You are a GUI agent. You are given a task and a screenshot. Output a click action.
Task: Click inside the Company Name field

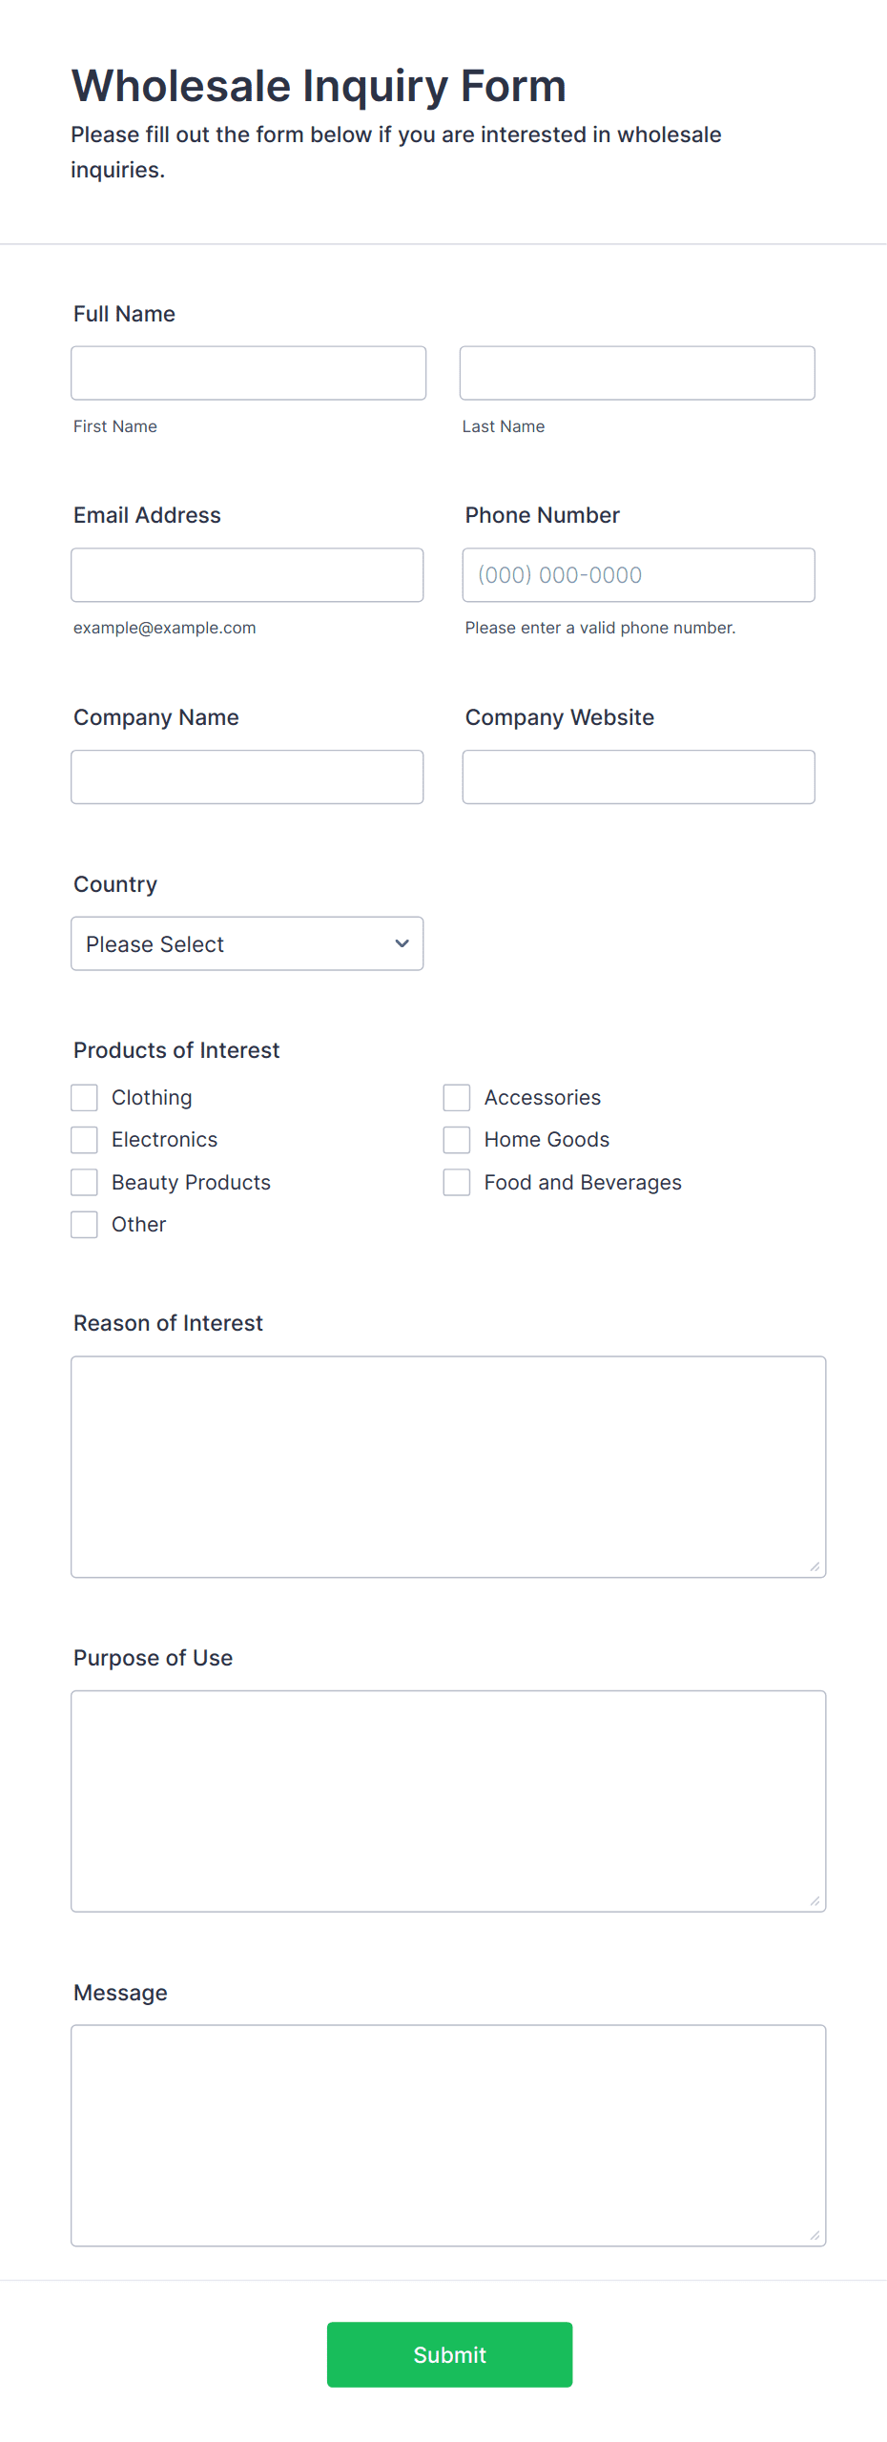pyautogui.click(x=247, y=776)
